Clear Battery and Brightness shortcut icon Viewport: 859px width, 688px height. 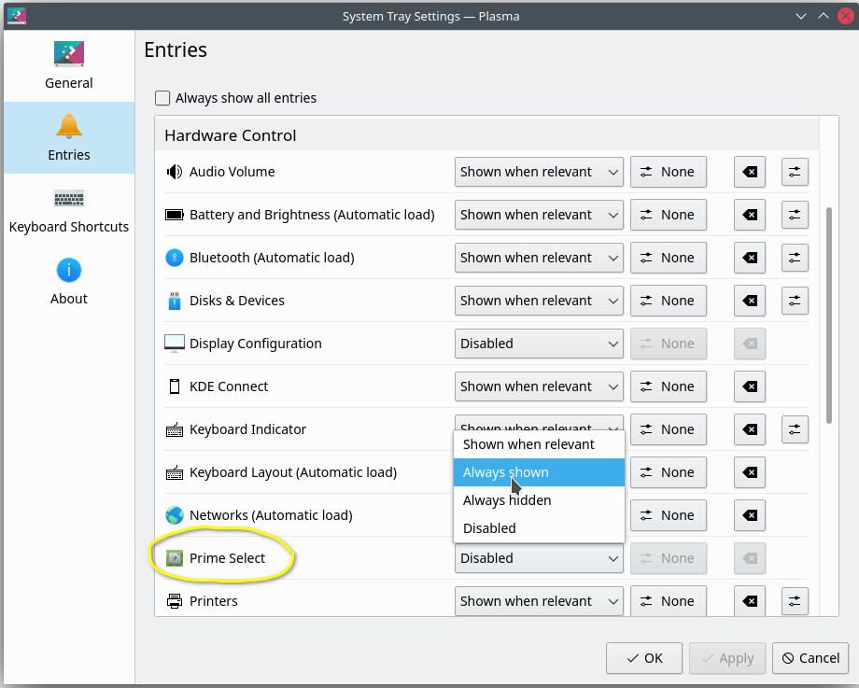750,215
